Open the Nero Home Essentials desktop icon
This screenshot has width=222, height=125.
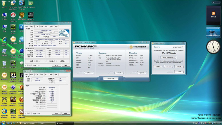pos(13,5)
